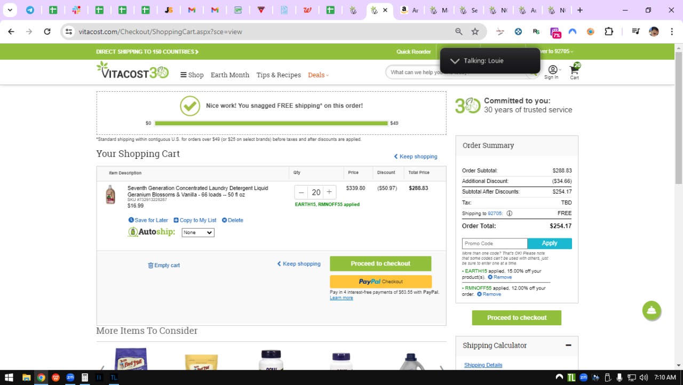Open the Seventh Generation Laundry Detergent product title
Viewport: 683px width, 385px height.
[x=198, y=191]
